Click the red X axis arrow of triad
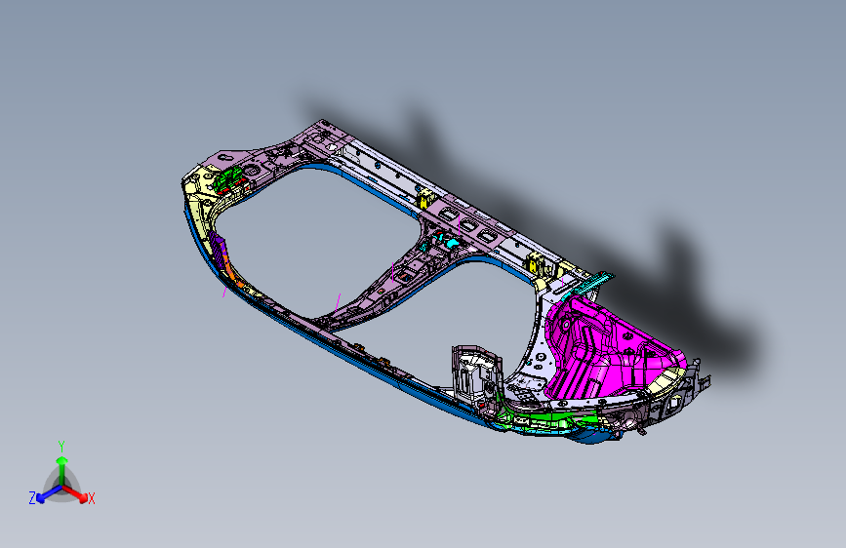846x548 pixels. coord(77,494)
